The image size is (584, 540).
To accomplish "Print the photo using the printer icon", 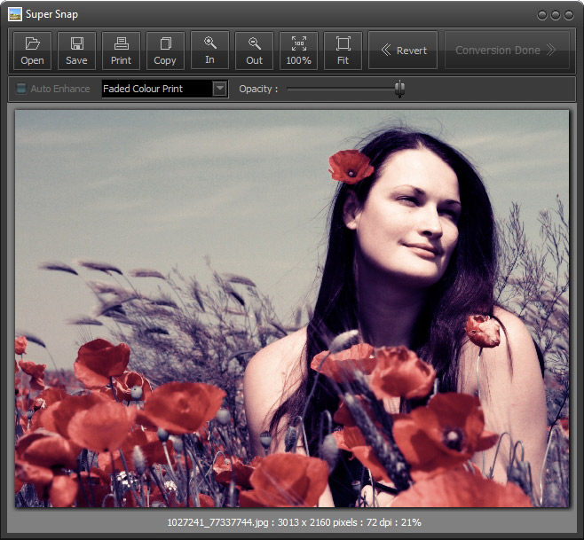I will [x=121, y=51].
